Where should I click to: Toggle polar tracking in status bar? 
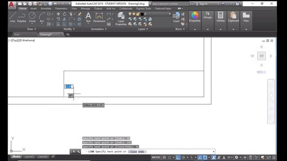click(183, 157)
